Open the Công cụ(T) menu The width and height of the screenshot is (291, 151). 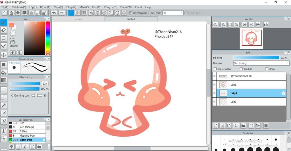110,7
